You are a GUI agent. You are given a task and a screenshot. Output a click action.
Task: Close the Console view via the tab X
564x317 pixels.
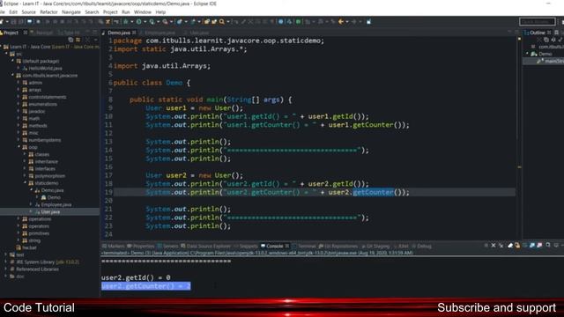[x=287, y=247]
